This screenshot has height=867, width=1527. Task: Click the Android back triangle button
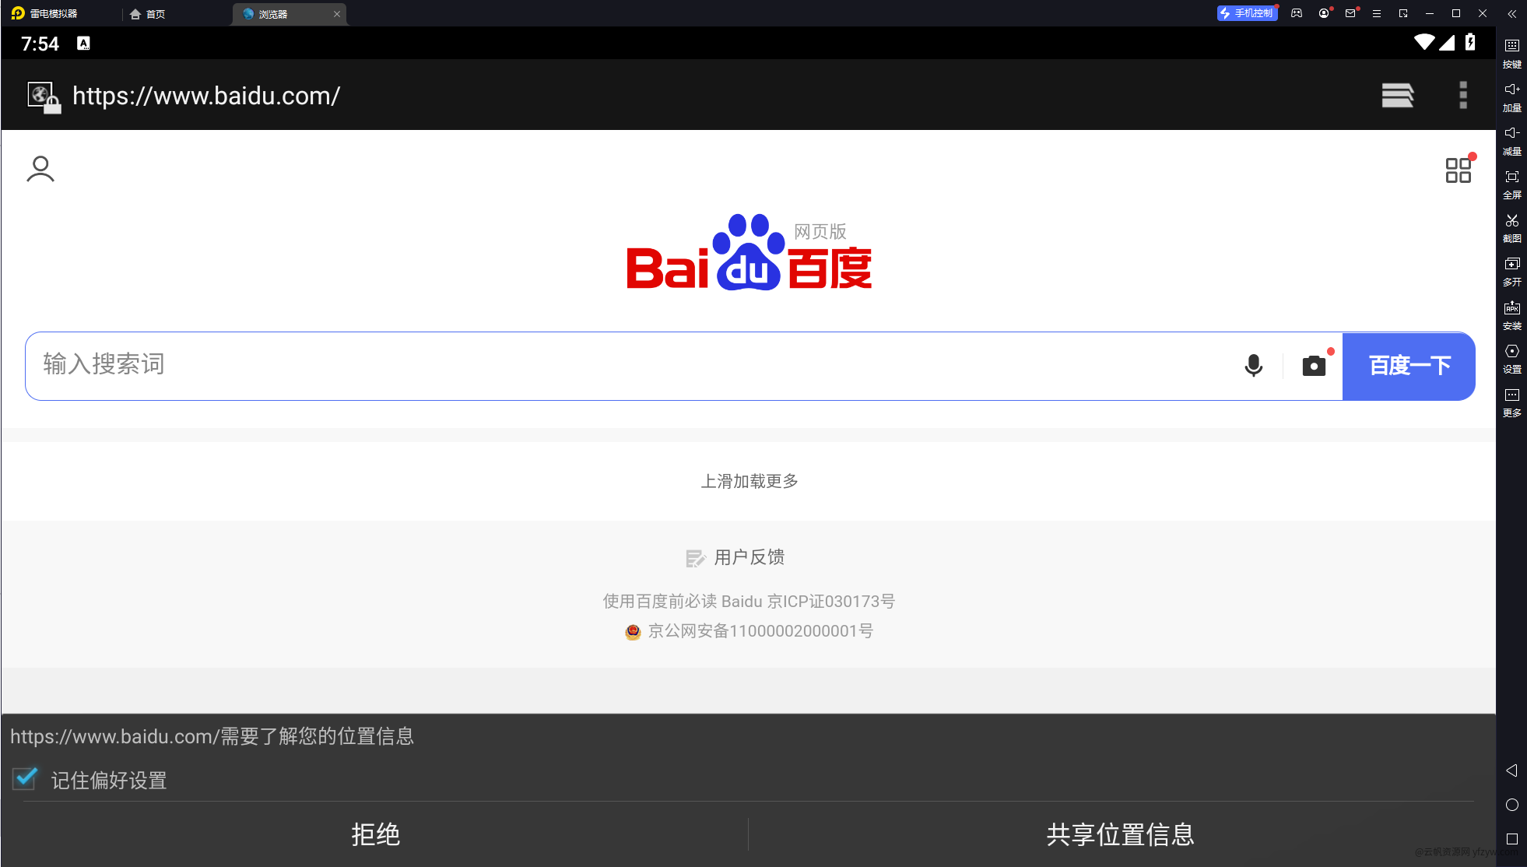click(1511, 770)
